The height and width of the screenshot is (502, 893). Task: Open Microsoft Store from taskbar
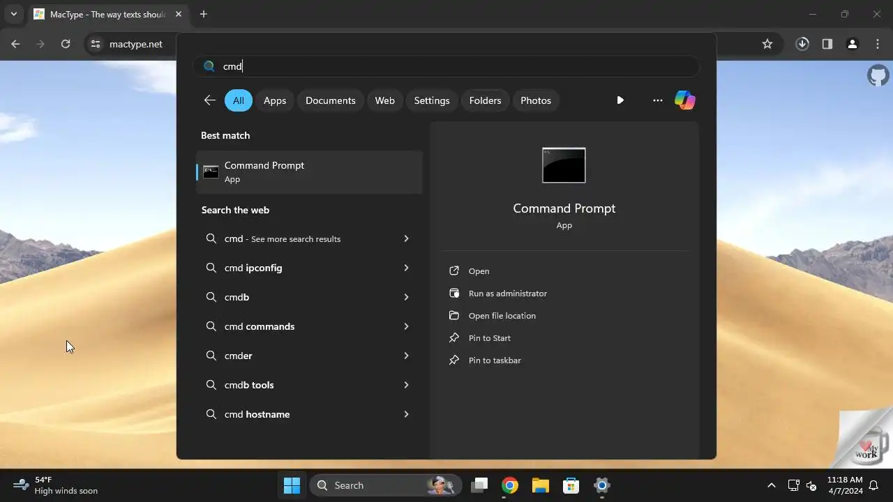(x=571, y=485)
